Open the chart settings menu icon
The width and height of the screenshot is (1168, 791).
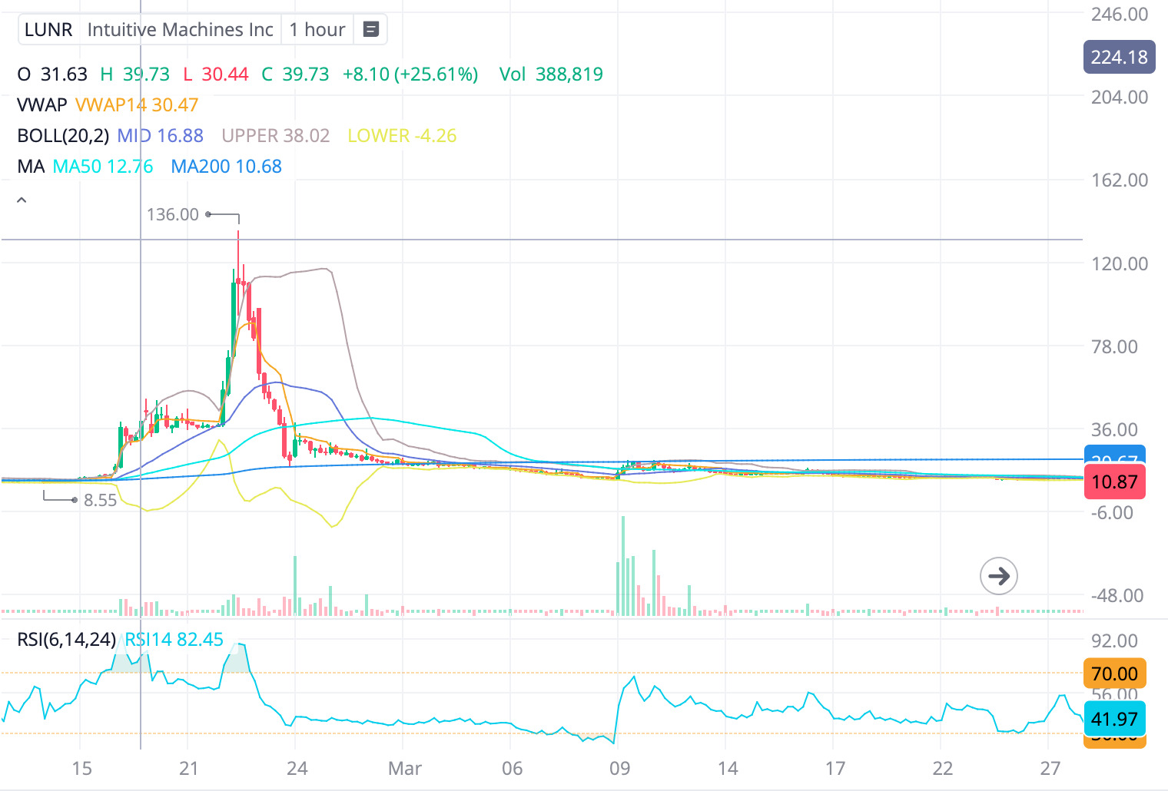click(x=370, y=30)
